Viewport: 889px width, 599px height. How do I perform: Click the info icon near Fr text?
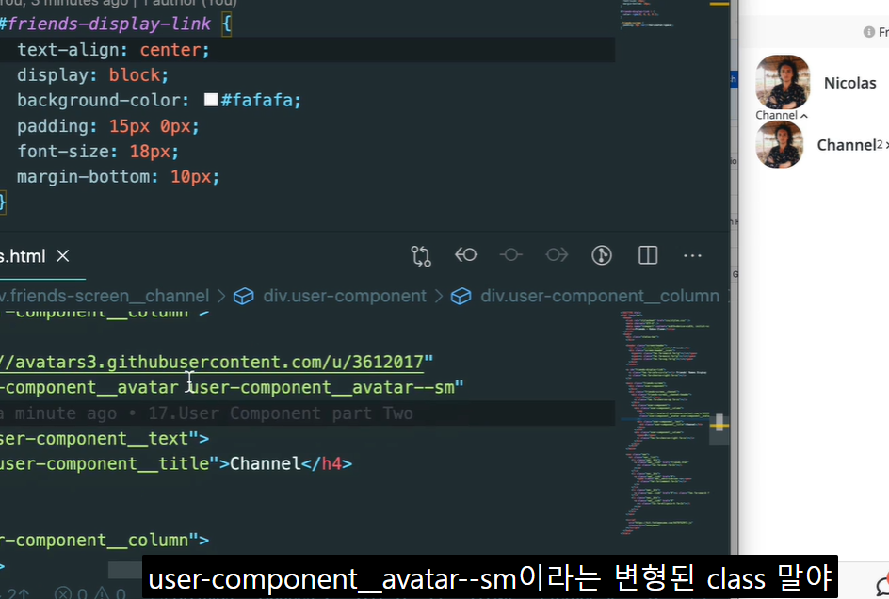(x=868, y=32)
